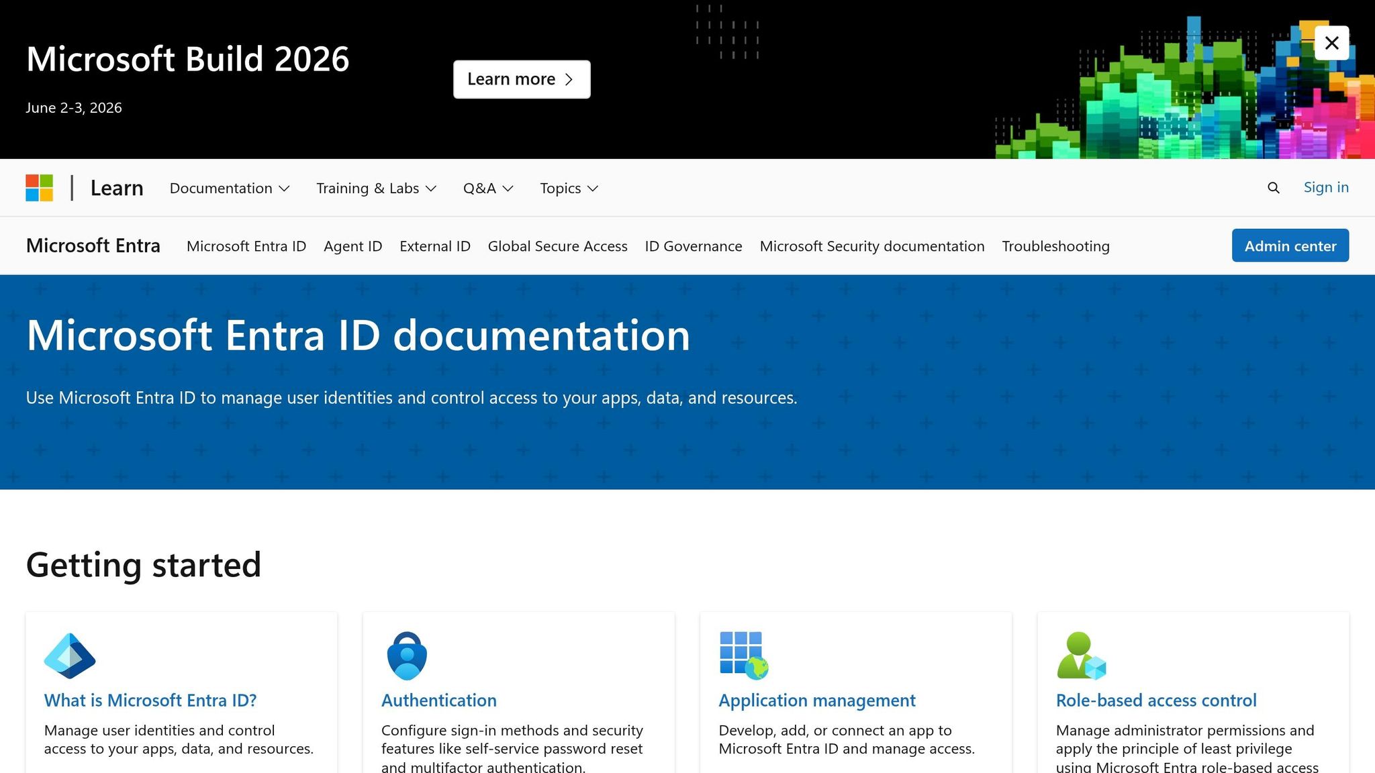
Task: Click the 'Use Microsoft Entra ID to manage' subtitle
Action: coord(412,398)
